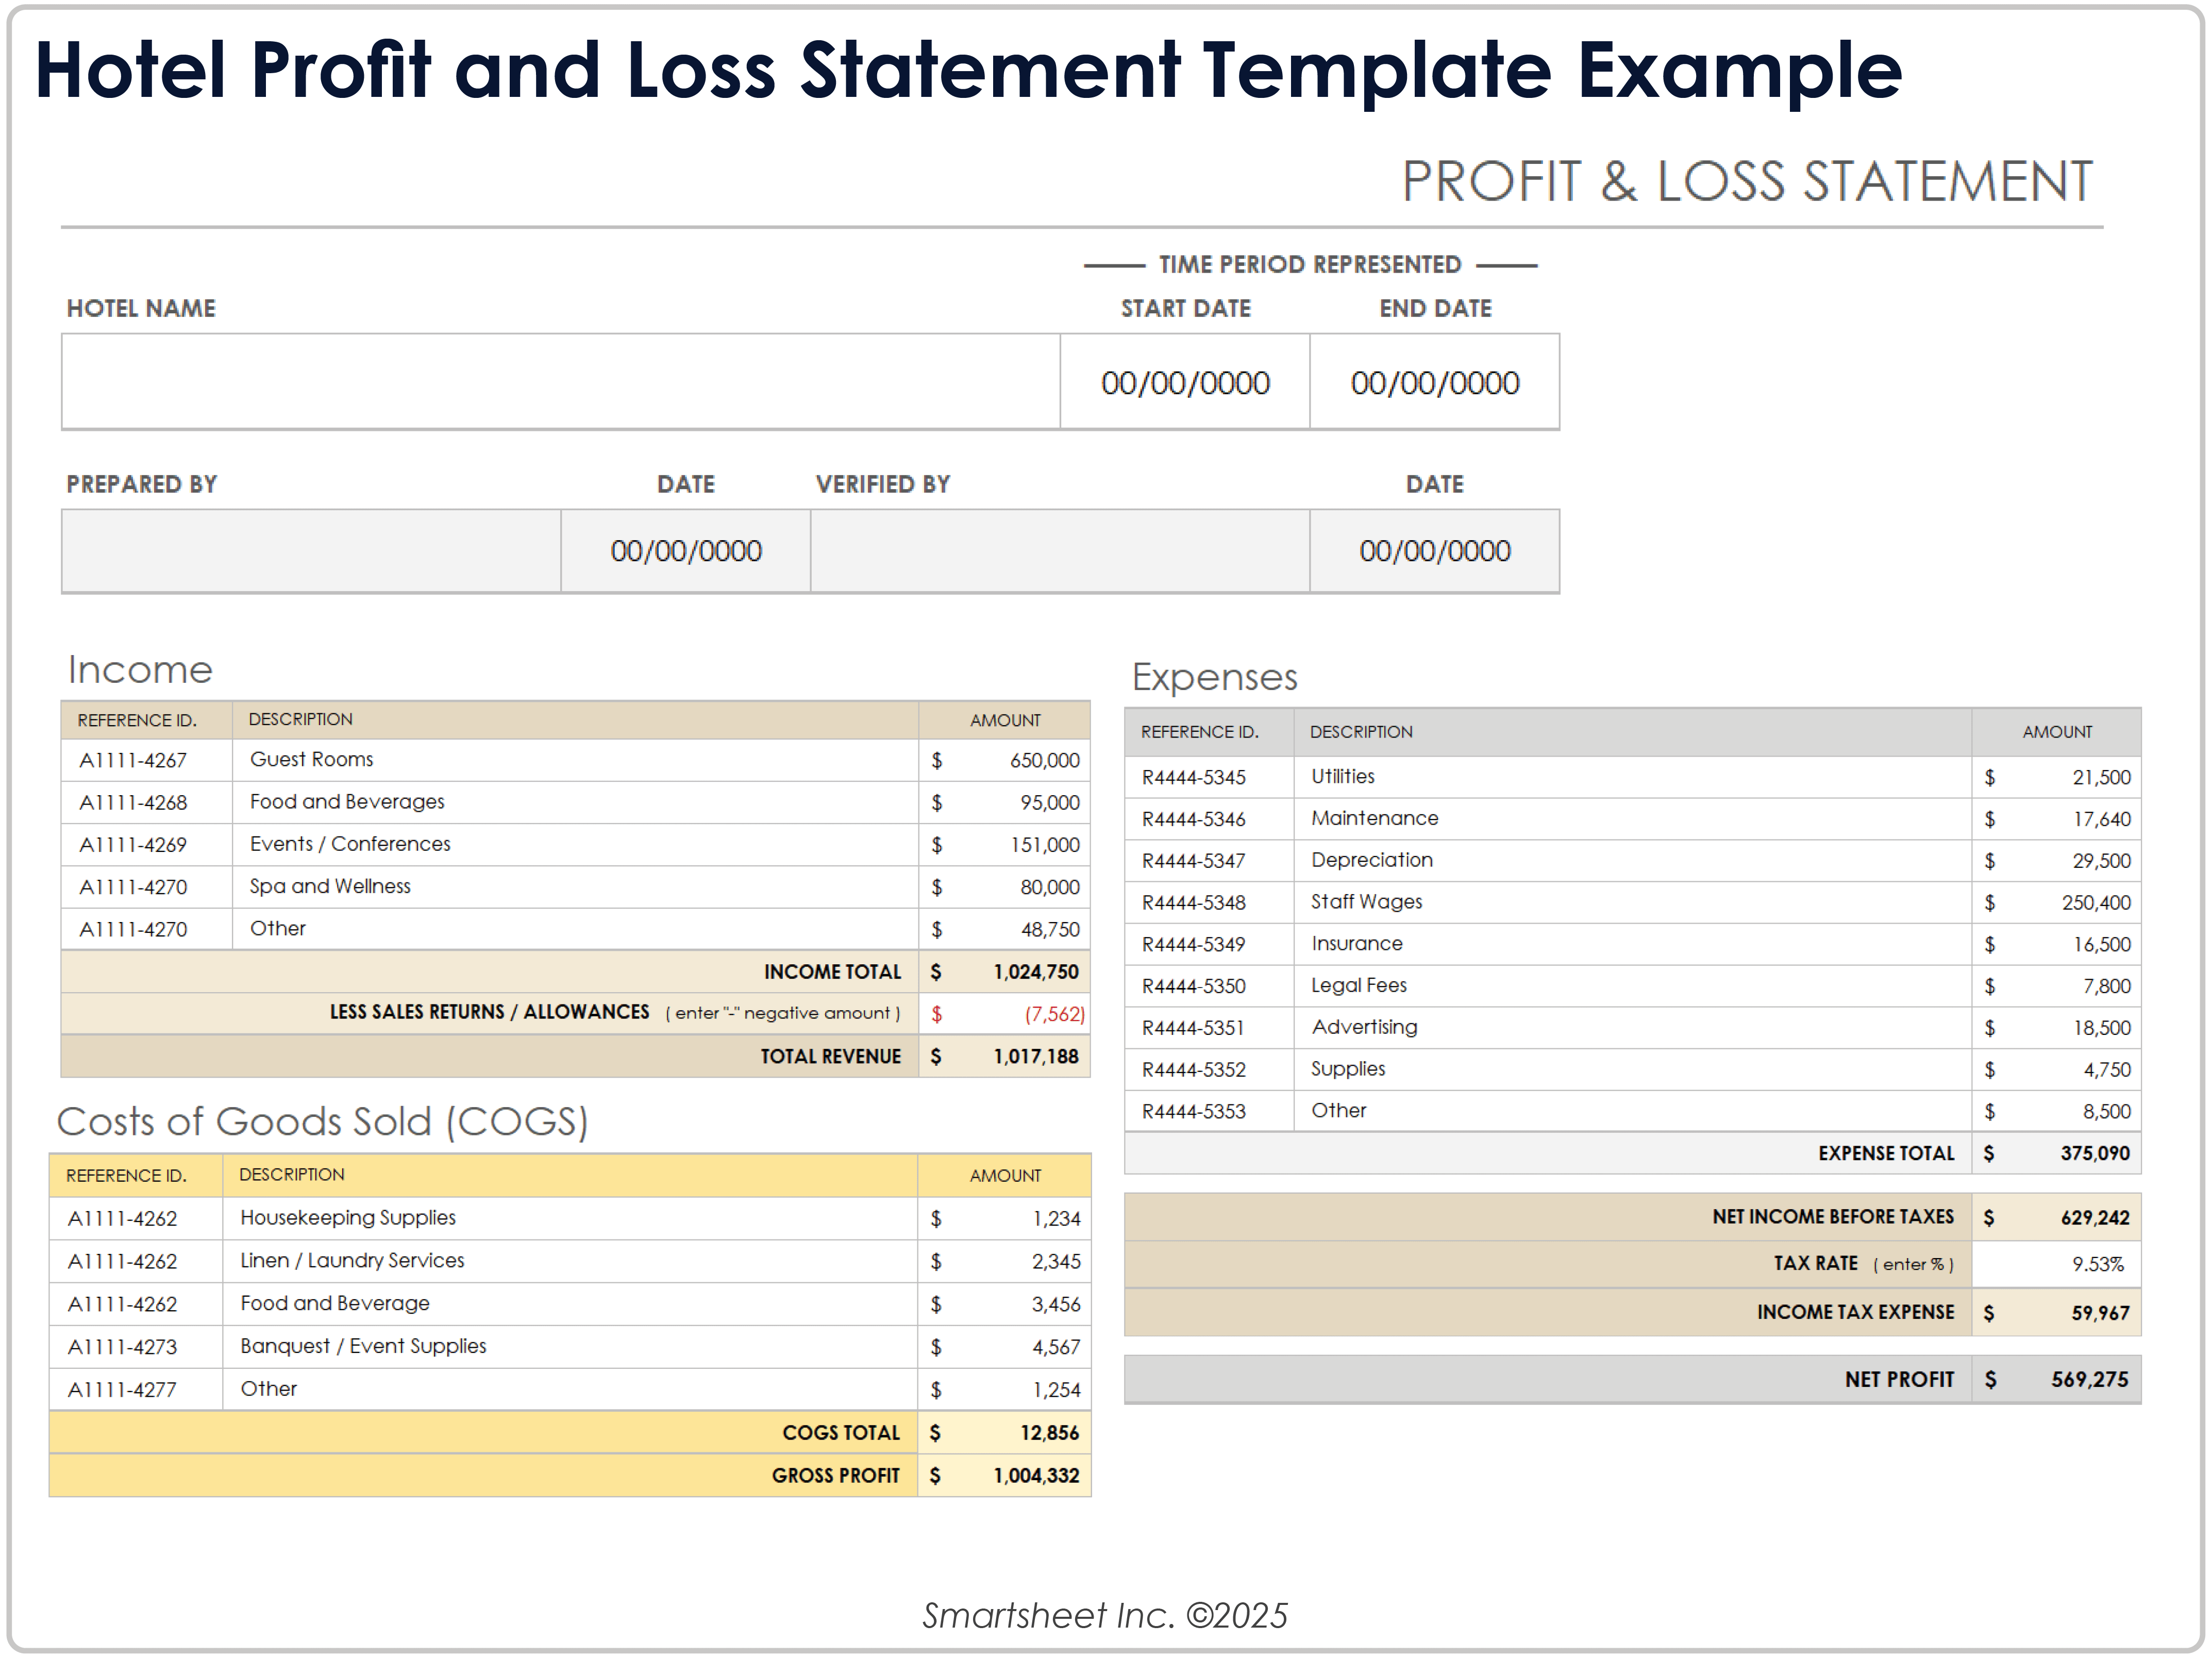The height and width of the screenshot is (1658, 2212).
Task: Click reference ID R4444-5345
Action: [x=1193, y=777]
